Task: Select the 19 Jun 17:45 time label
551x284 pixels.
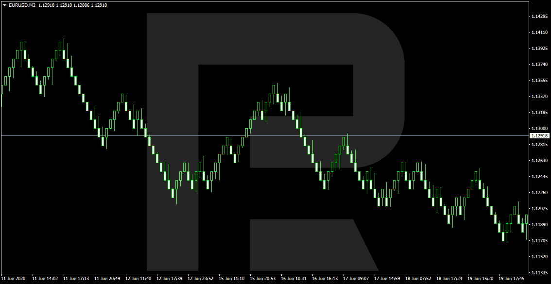Action: pyautogui.click(x=511, y=279)
